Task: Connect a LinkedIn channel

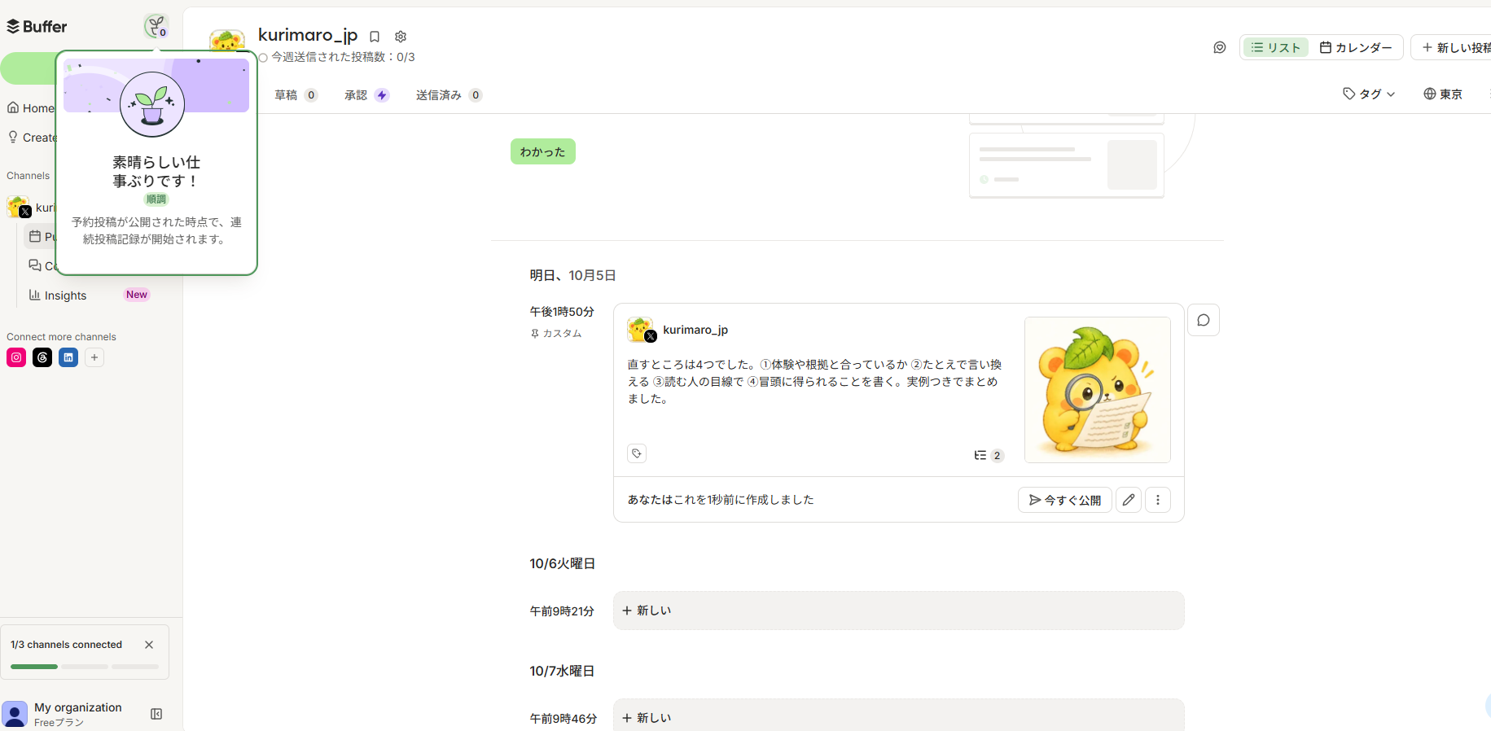Action: (x=68, y=357)
